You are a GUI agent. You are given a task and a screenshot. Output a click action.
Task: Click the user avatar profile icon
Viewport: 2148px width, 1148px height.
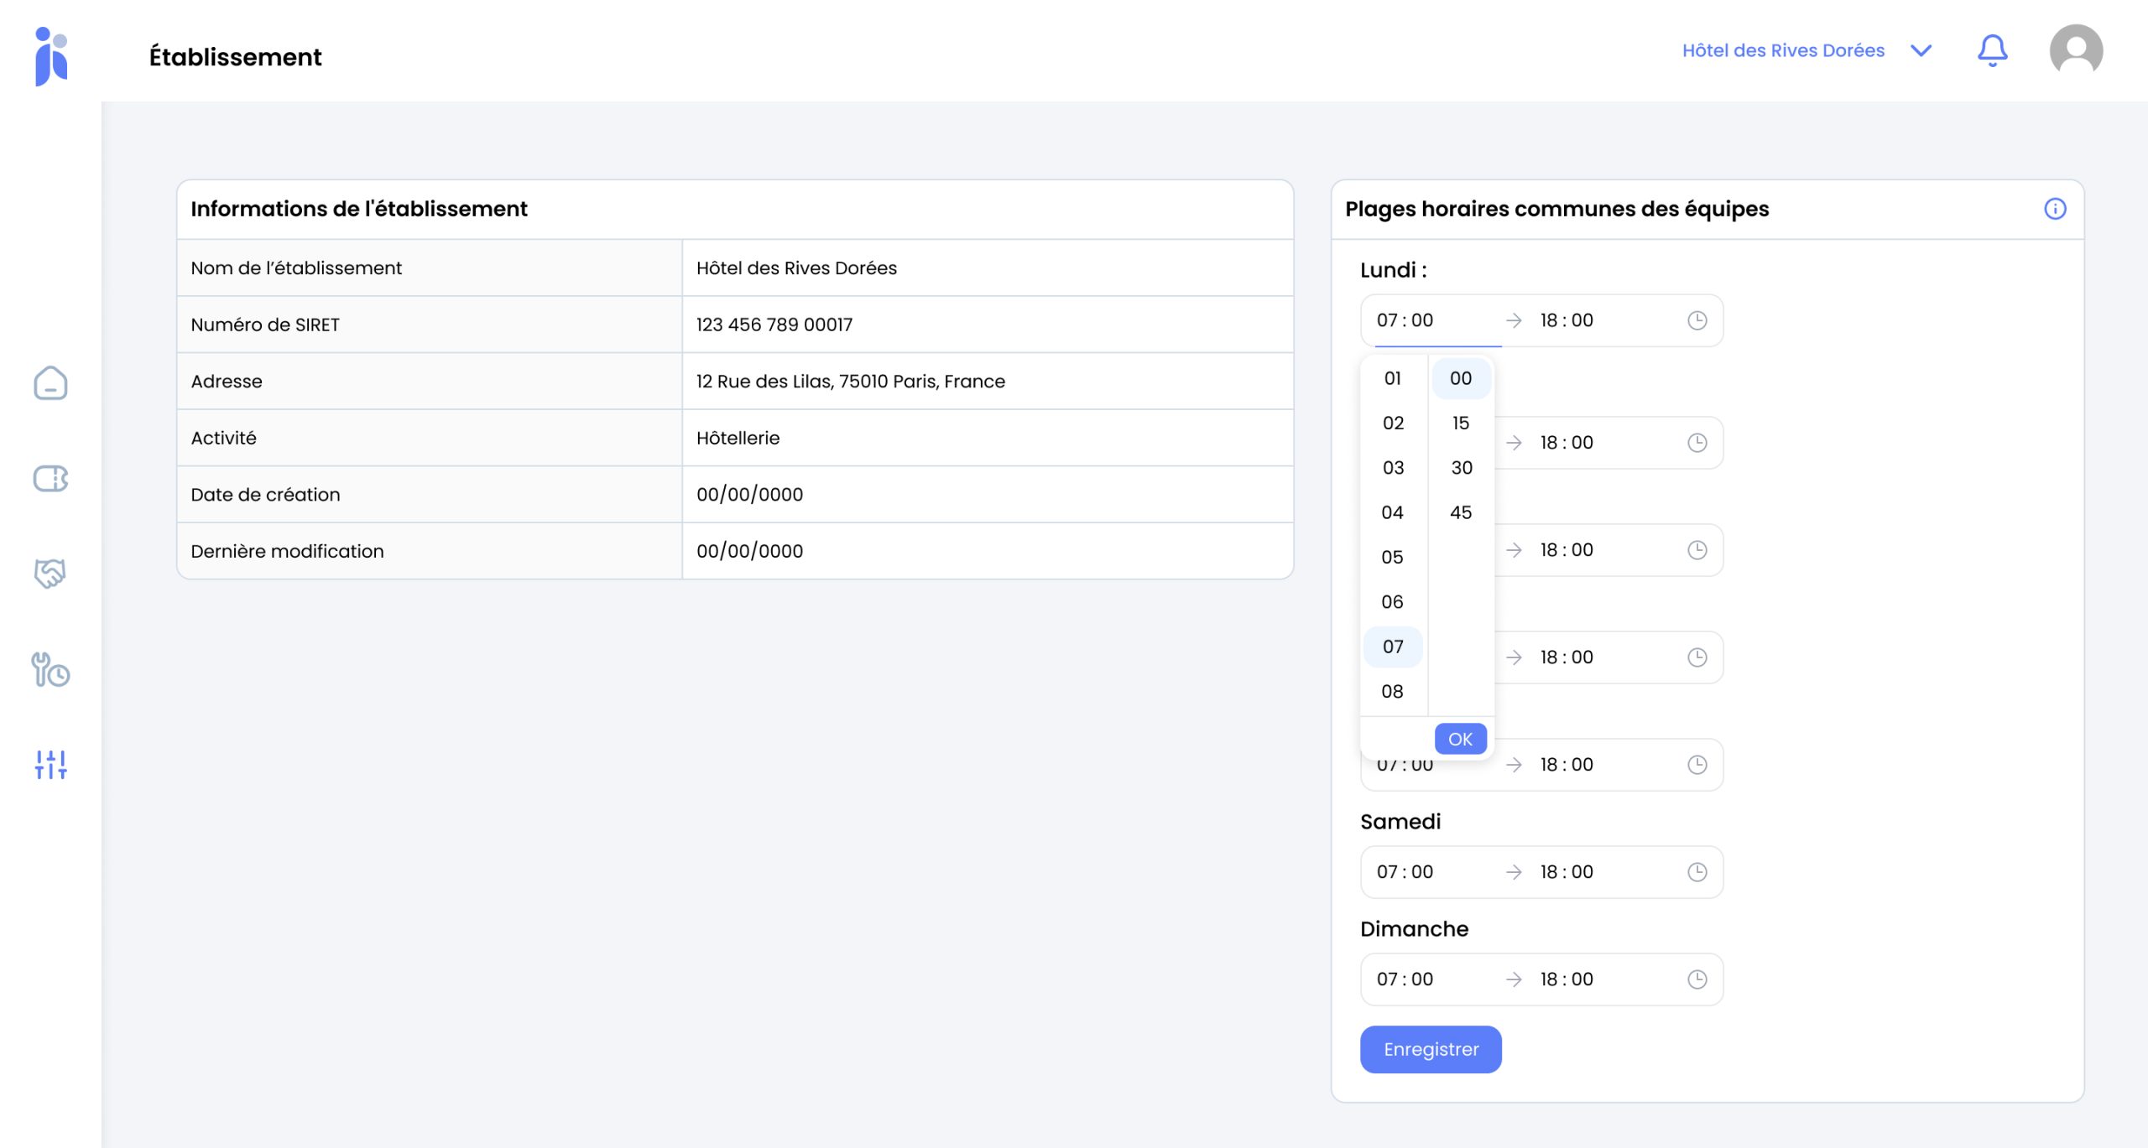tap(2075, 50)
